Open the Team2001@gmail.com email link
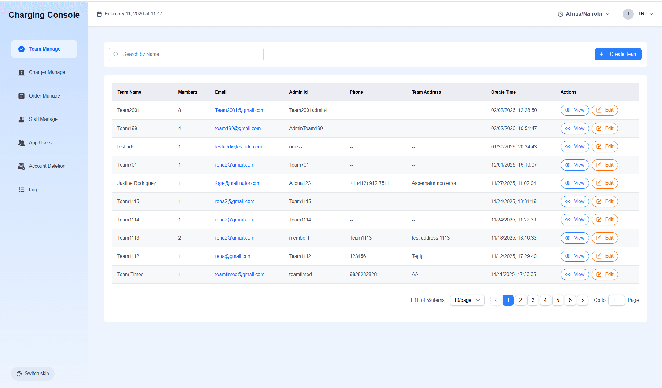 pos(239,110)
